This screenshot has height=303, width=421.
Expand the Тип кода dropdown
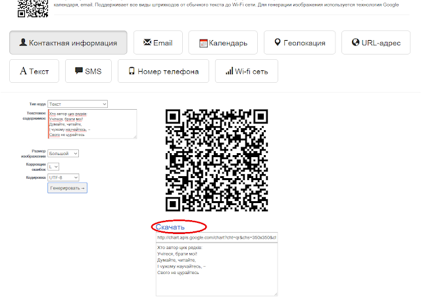(x=78, y=104)
